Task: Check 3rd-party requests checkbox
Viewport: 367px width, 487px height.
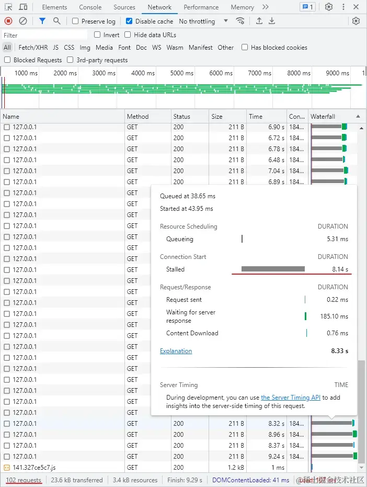Action: click(70, 60)
